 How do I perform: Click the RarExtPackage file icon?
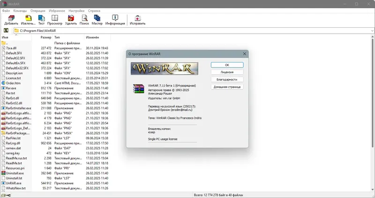click(3, 133)
